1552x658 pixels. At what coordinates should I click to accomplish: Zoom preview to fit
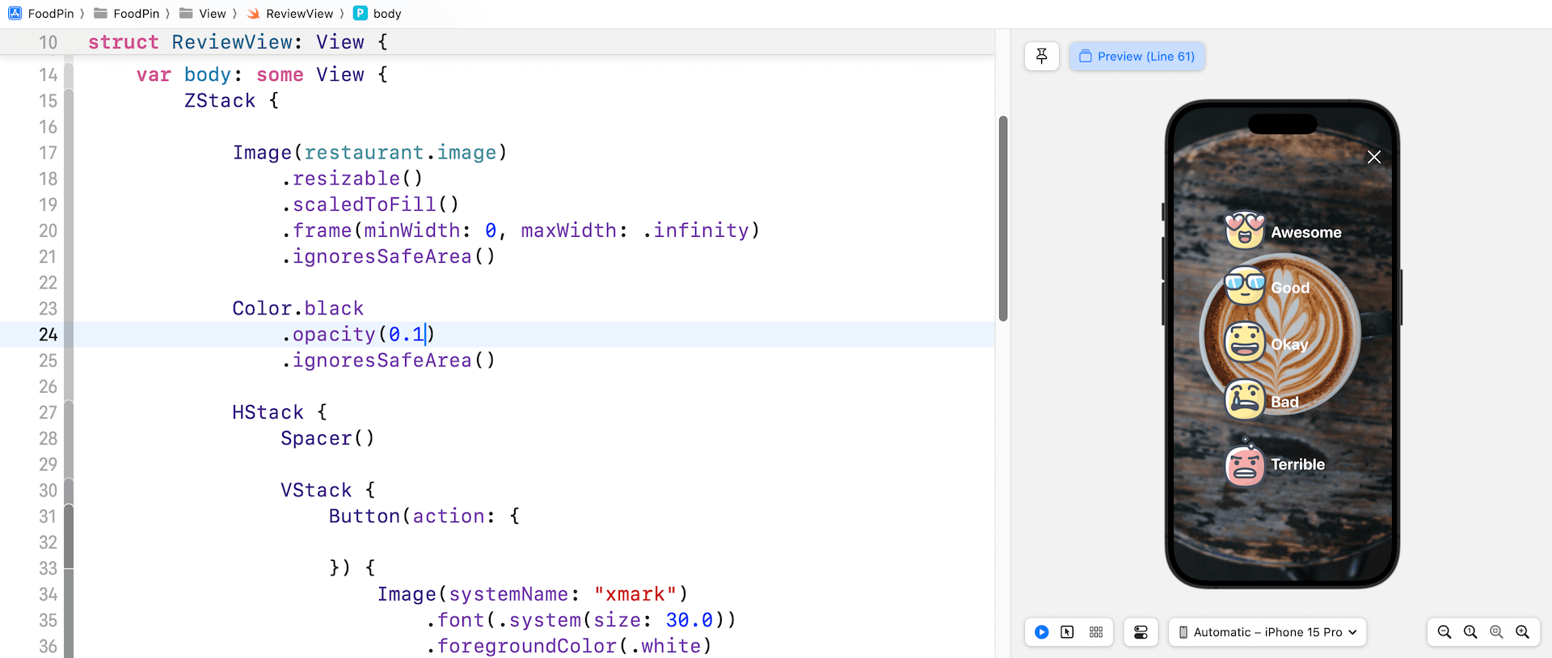(x=1496, y=632)
